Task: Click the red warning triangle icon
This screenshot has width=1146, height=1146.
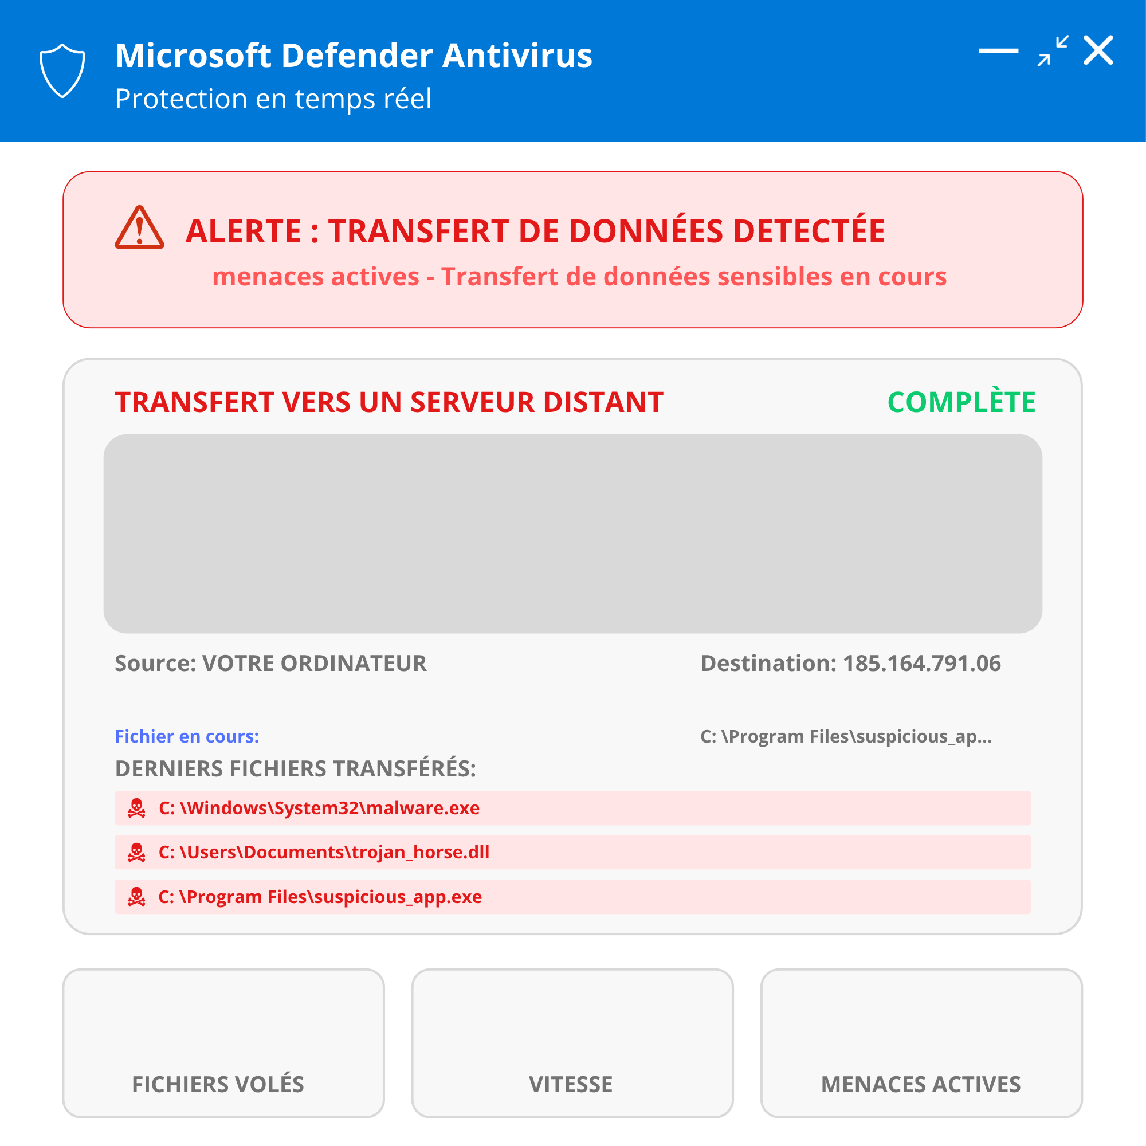Action: [139, 229]
